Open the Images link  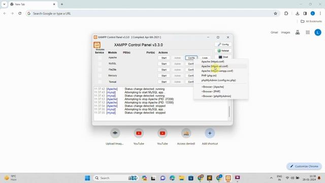tap(285, 33)
